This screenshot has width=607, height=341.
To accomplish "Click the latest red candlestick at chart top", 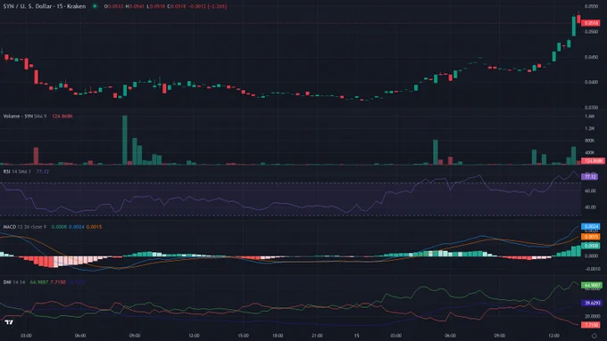I will (578, 19).
